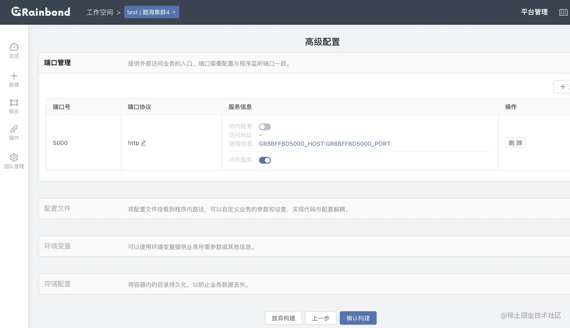Delete port 5000 with 删除 button
The height and width of the screenshot is (328, 570).
pos(515,143)
